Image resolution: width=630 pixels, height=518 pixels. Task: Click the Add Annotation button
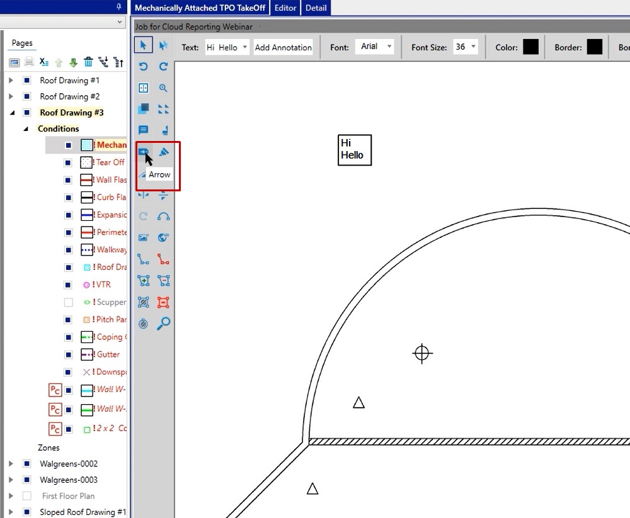(283, 47)
